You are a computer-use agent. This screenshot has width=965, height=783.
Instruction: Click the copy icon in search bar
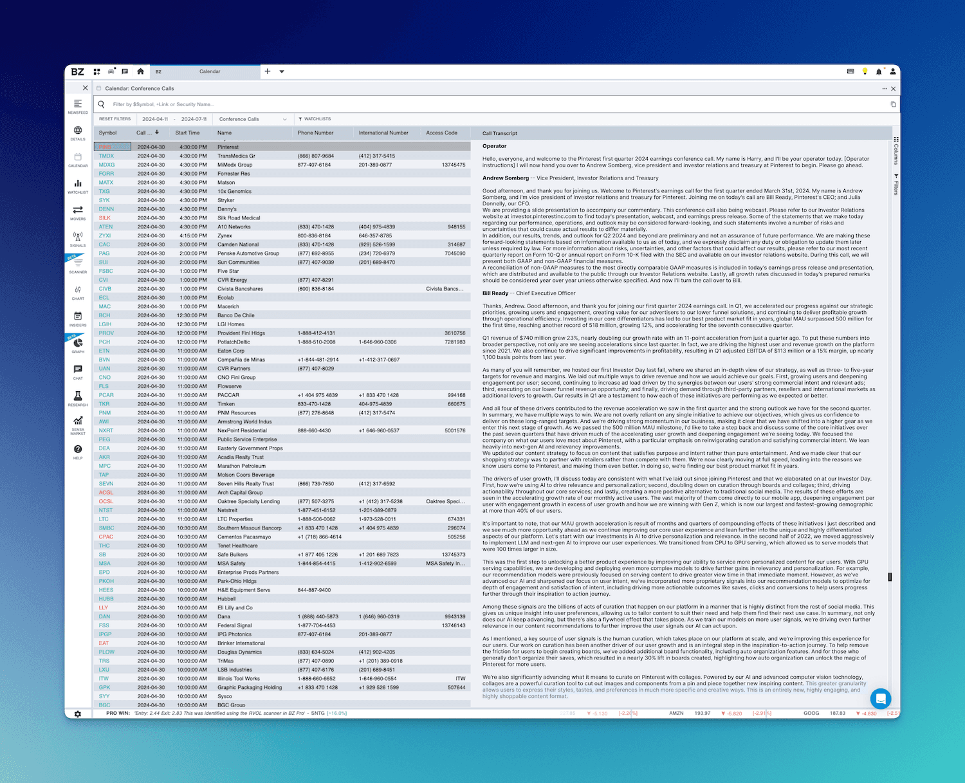(x=893, y=104)
